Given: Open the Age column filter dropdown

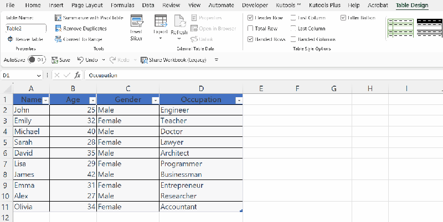Looking at the screenshot, I should pos(92,101).
